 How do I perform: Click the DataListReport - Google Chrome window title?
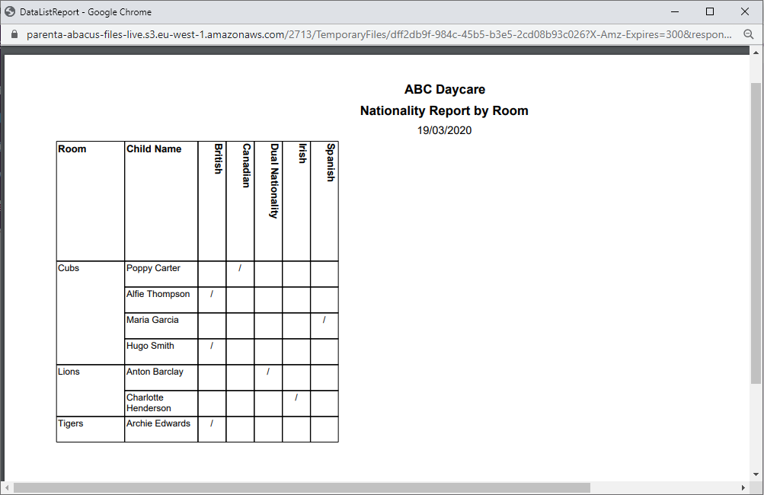[86, 11]
